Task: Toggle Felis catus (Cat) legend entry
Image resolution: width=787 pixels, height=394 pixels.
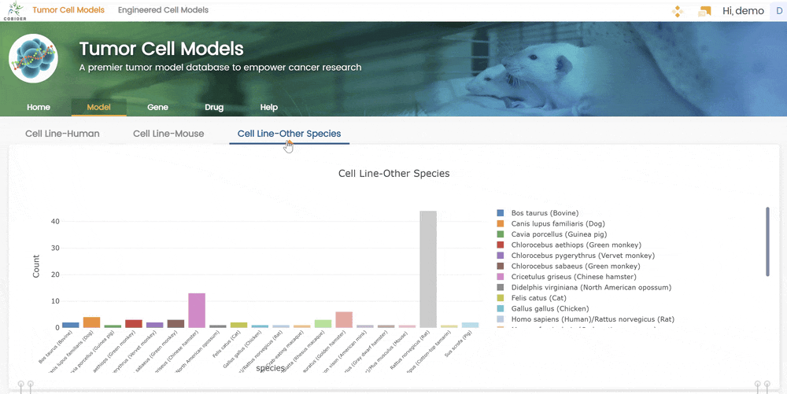Action: point(538,298)
